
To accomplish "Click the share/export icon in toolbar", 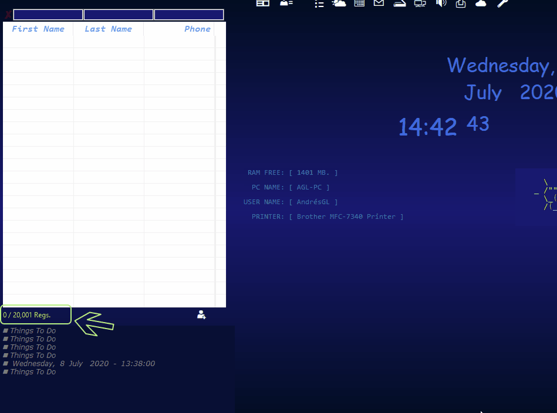I will tap(461, 4).
